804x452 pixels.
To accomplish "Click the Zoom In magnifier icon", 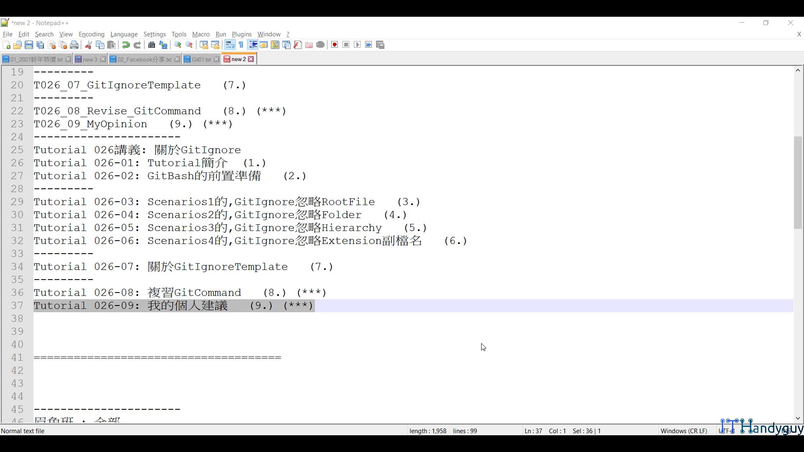I will 178,45.
